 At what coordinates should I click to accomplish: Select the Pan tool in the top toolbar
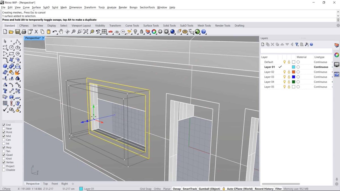[x=61, y=32]
